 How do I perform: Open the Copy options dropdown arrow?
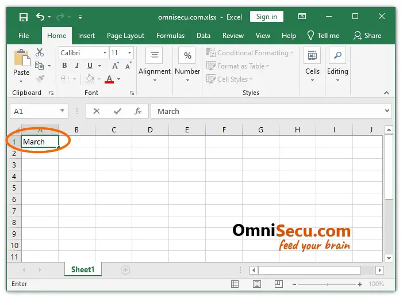tap(49, 66)
